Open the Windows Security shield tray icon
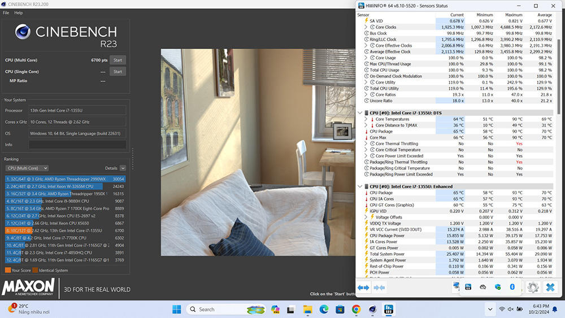Viewport: 565px width, 318px height. pyautogui.click(x=498, y=287)
